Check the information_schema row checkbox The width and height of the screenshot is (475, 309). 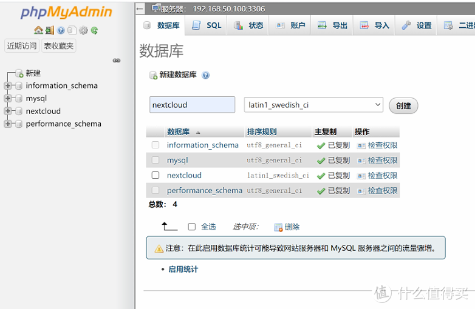click(155, 145)
